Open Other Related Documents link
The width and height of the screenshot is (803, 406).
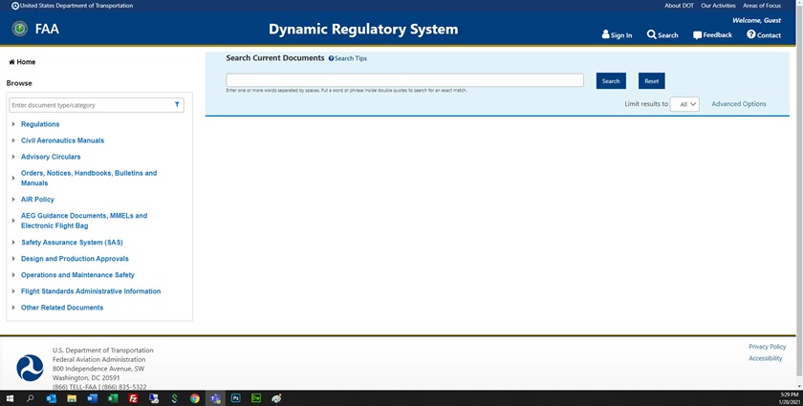click(x=62, y=308)
